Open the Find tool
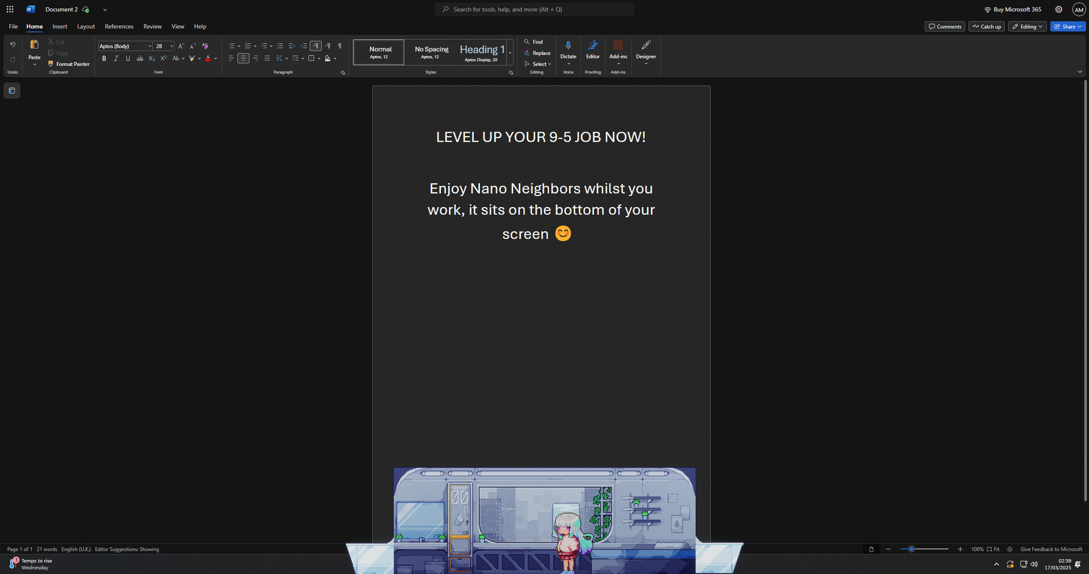The width and height of the screenshot is (1089, 574). [x=534, y=42]
